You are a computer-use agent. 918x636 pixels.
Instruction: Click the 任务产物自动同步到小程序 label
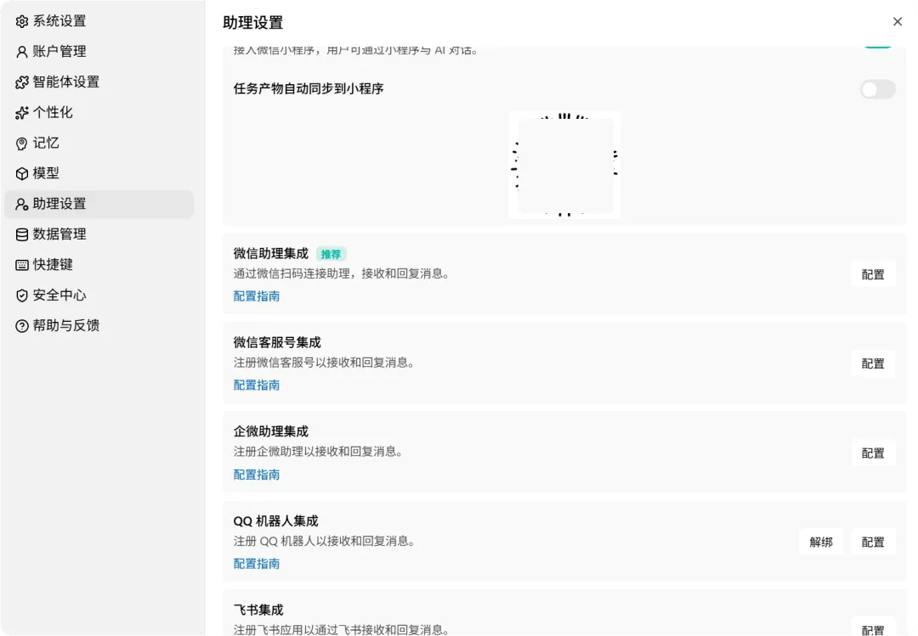pos(309,88)
